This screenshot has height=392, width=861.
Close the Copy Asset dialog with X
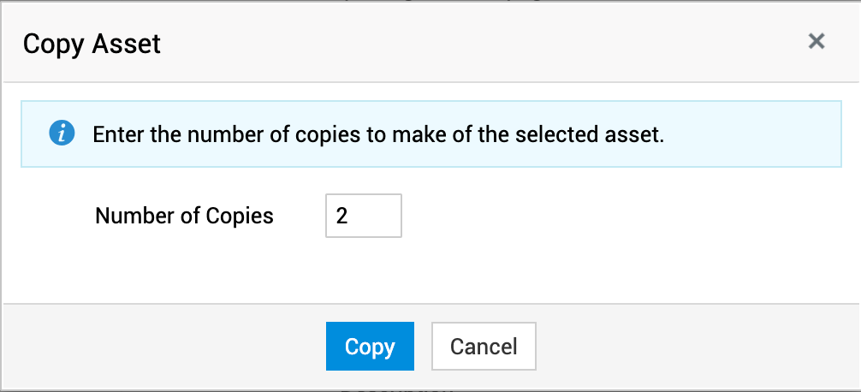816,41
